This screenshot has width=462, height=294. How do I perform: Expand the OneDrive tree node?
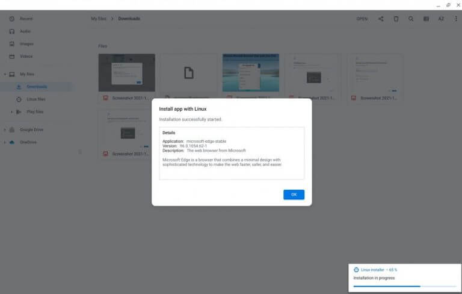tap(5, 142)
